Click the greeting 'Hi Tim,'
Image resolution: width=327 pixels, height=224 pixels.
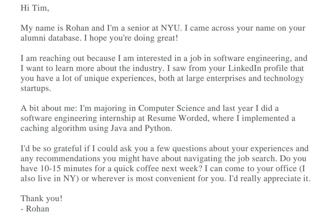tap(35, 8)
